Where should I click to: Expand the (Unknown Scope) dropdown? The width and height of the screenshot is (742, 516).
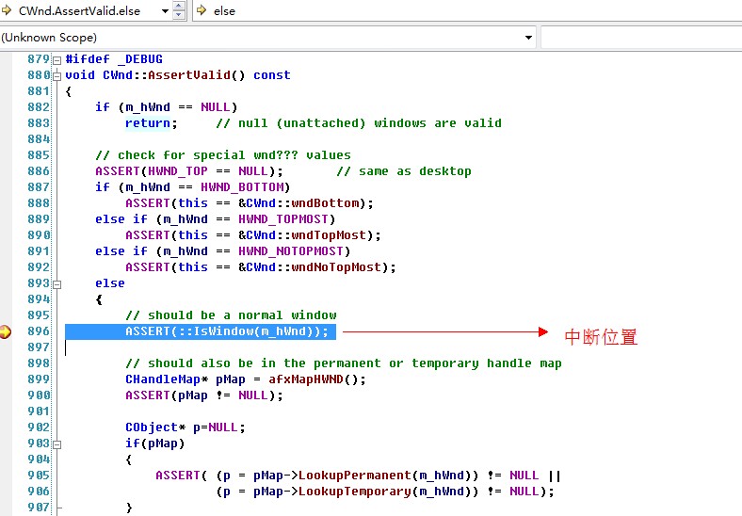(x=527, y=38)
